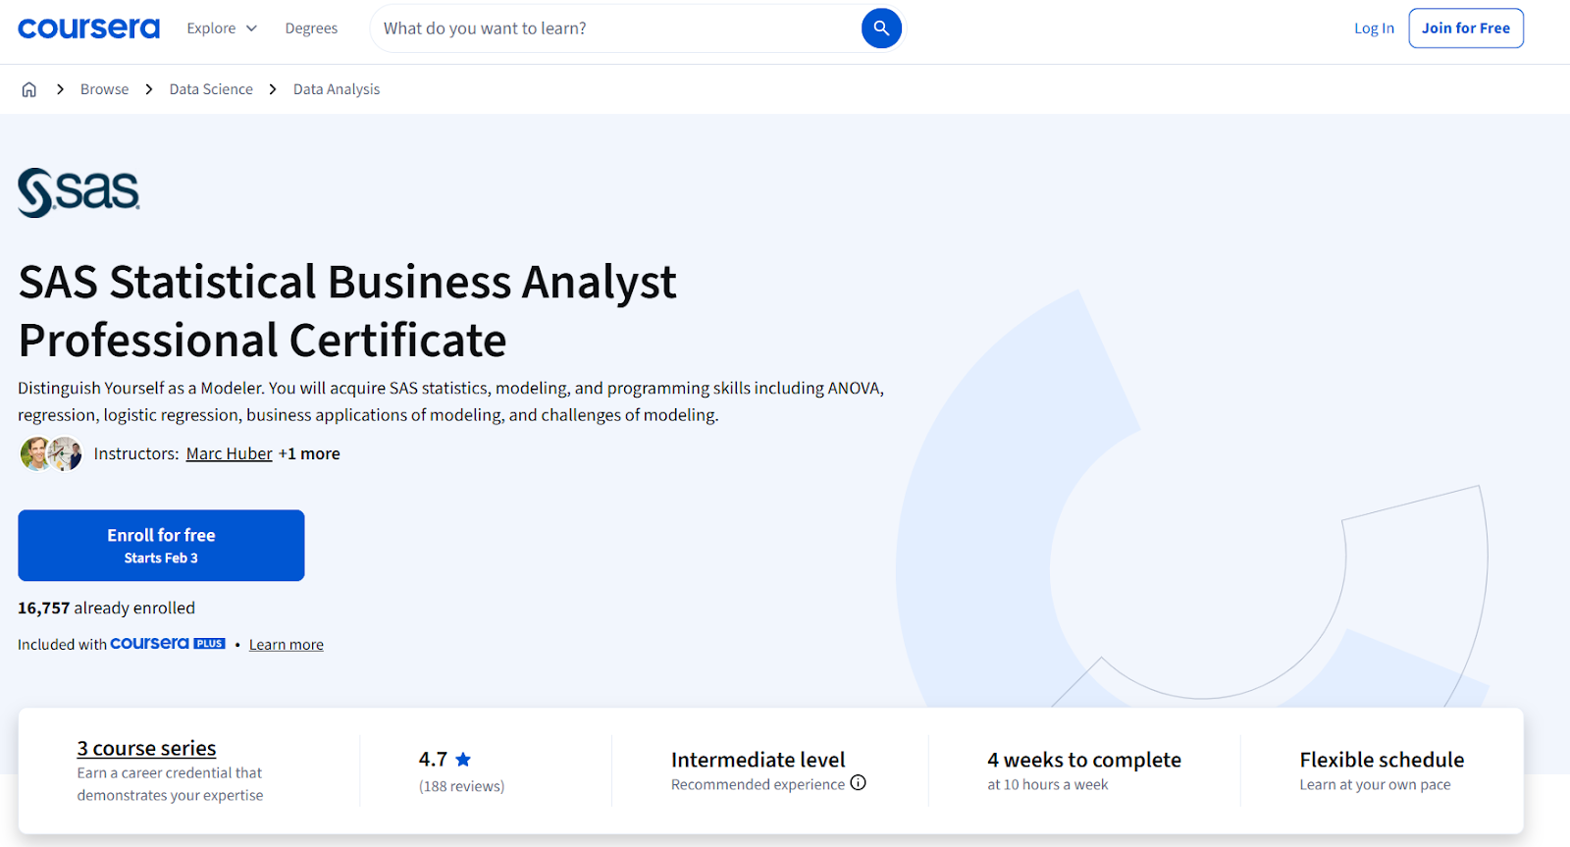
Task: Click the instructor avatar photos
Action: 51,453
